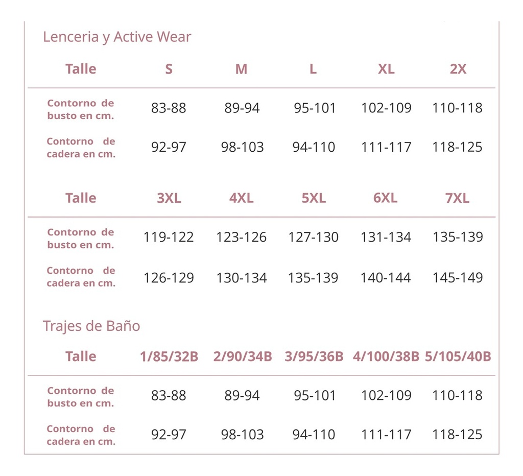The image size is (523, 476).
Task: Select the 3XL size header
Action: tap(169, 198)
